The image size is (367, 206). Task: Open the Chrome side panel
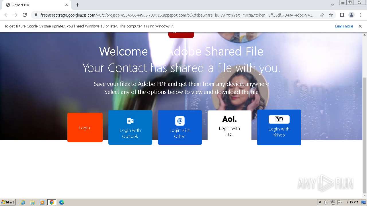point(342,15)
